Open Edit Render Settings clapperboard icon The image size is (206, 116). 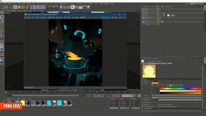point(57,7)
